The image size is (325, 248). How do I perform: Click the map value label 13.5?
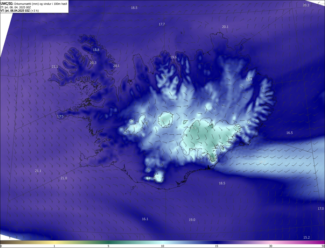(x=60, y=116)
